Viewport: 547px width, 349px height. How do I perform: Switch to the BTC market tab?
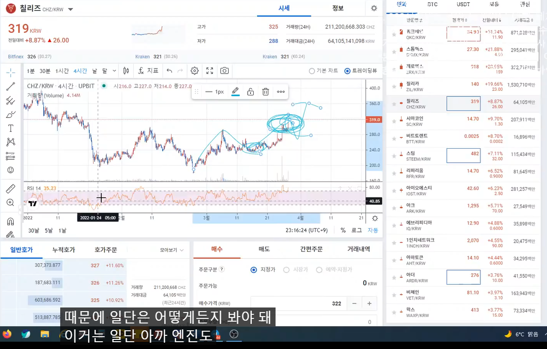pos(432,4)
